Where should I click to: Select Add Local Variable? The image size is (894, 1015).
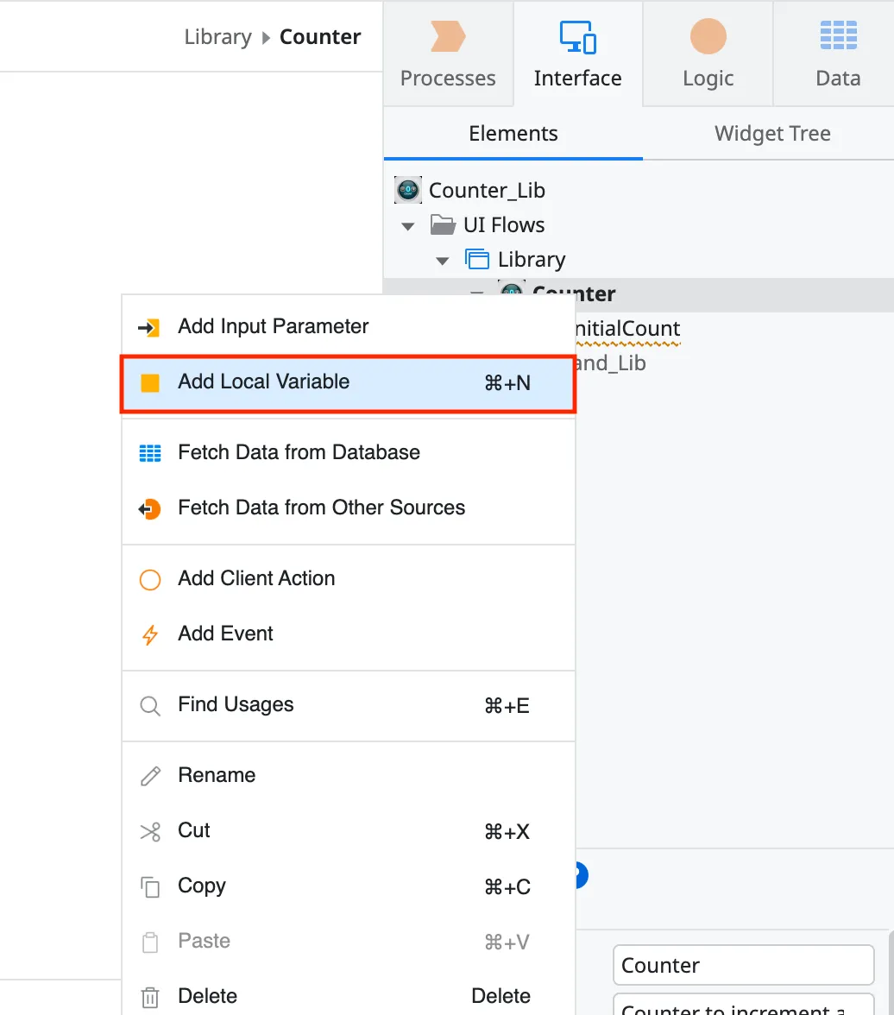tap(263, 381)
